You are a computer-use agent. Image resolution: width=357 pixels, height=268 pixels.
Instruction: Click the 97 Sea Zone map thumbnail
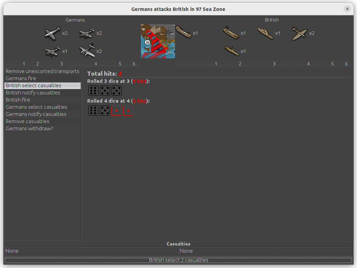pyautogui.click(x=158, y=41)
